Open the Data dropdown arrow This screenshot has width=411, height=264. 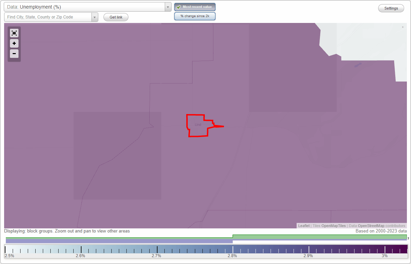(167, 7)
